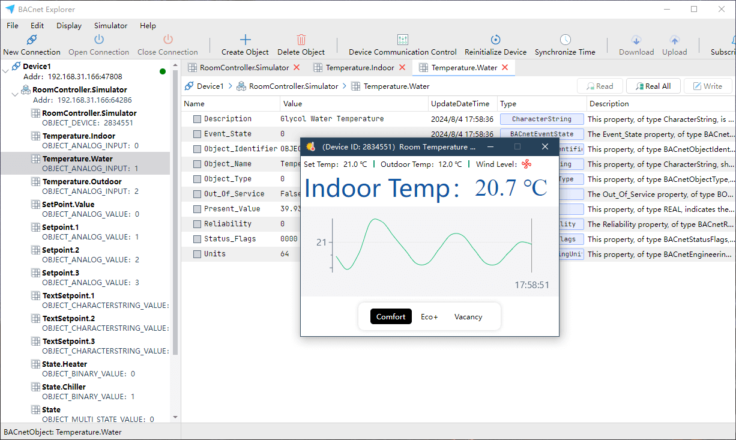
Task: Select RoomController.Simulator device under Device1
Action: tap(79, 89)
